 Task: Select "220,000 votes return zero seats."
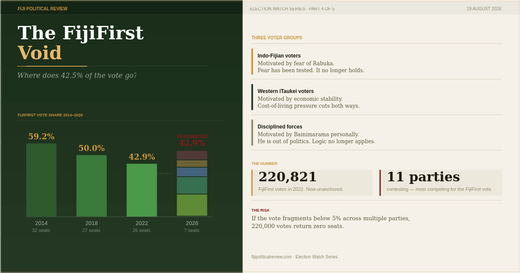[x=298, y=226]
